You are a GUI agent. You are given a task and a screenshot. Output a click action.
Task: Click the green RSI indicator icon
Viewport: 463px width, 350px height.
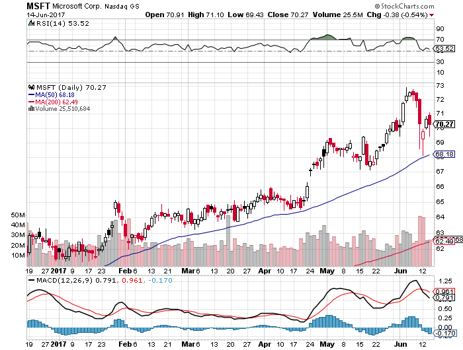(x=31, y=23)
